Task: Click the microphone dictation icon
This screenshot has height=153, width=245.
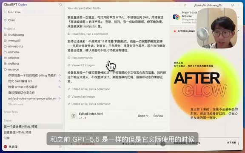Action: 156,144
